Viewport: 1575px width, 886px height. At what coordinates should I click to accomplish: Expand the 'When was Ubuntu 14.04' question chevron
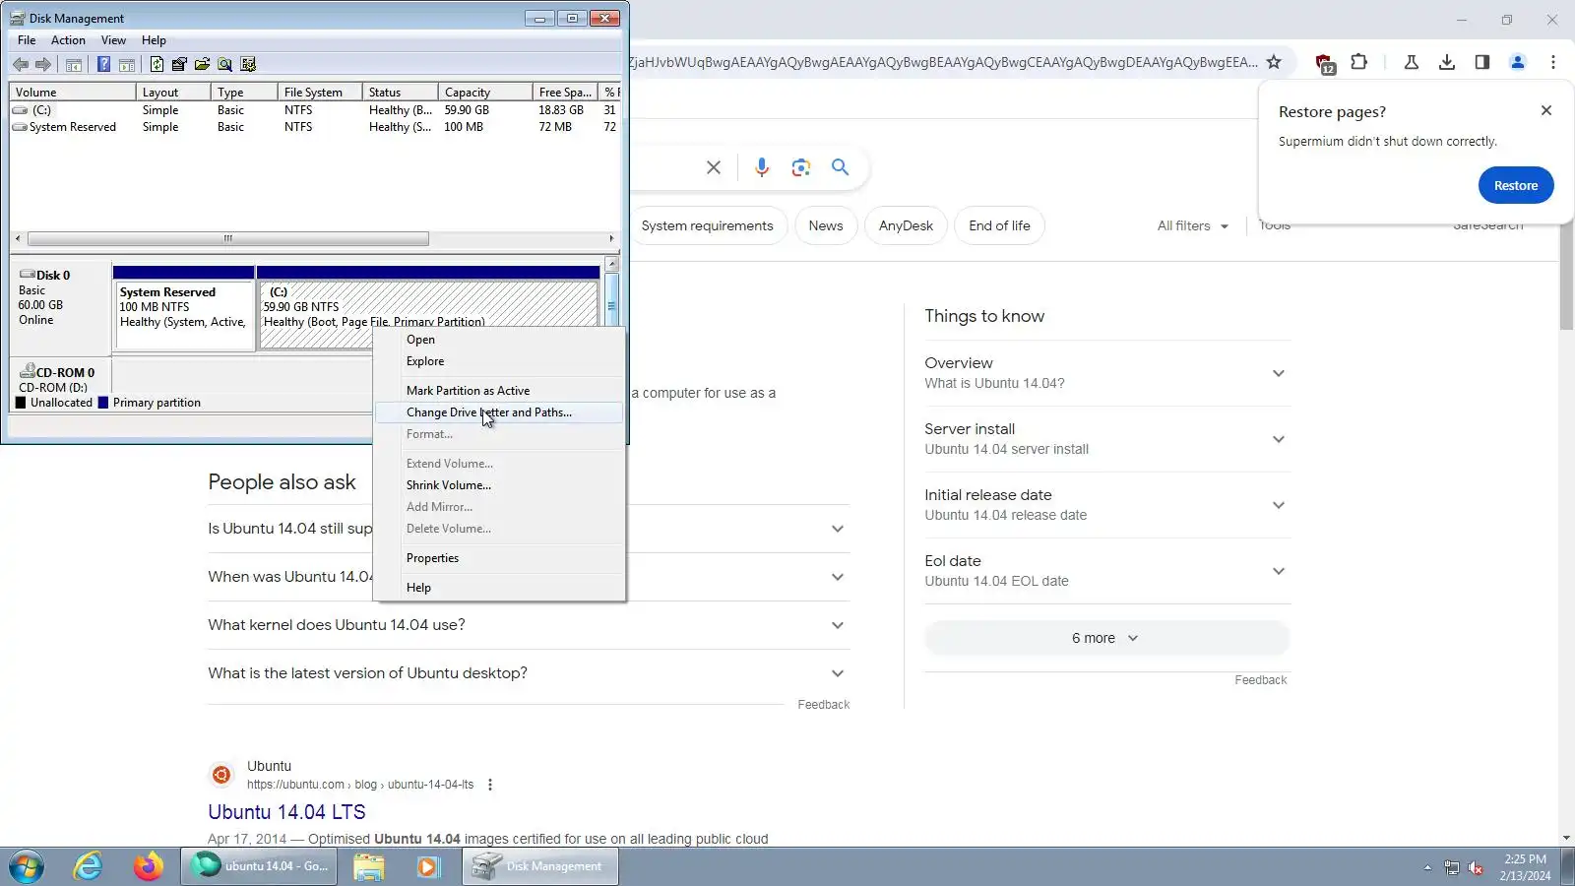pos(838,577)
